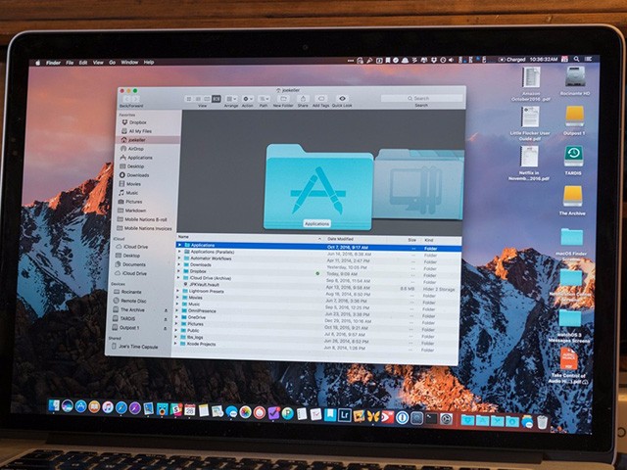Expand the Applications folder disclosure triangle

179,245
